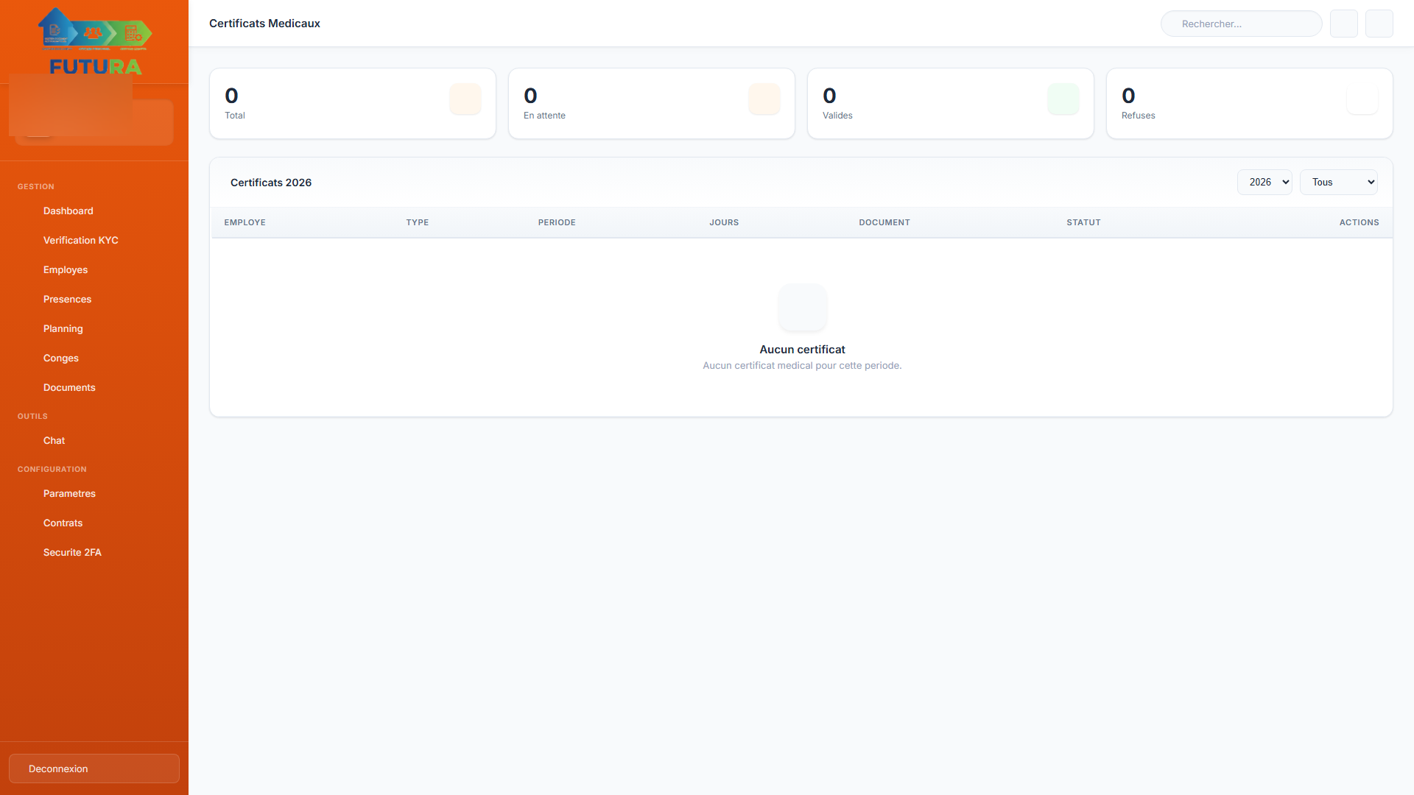Click the orange icon tile on Total card

465,99
